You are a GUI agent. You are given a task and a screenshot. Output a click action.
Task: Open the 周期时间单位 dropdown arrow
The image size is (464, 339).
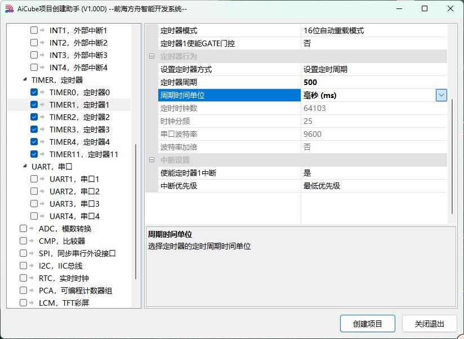(441, 95)
